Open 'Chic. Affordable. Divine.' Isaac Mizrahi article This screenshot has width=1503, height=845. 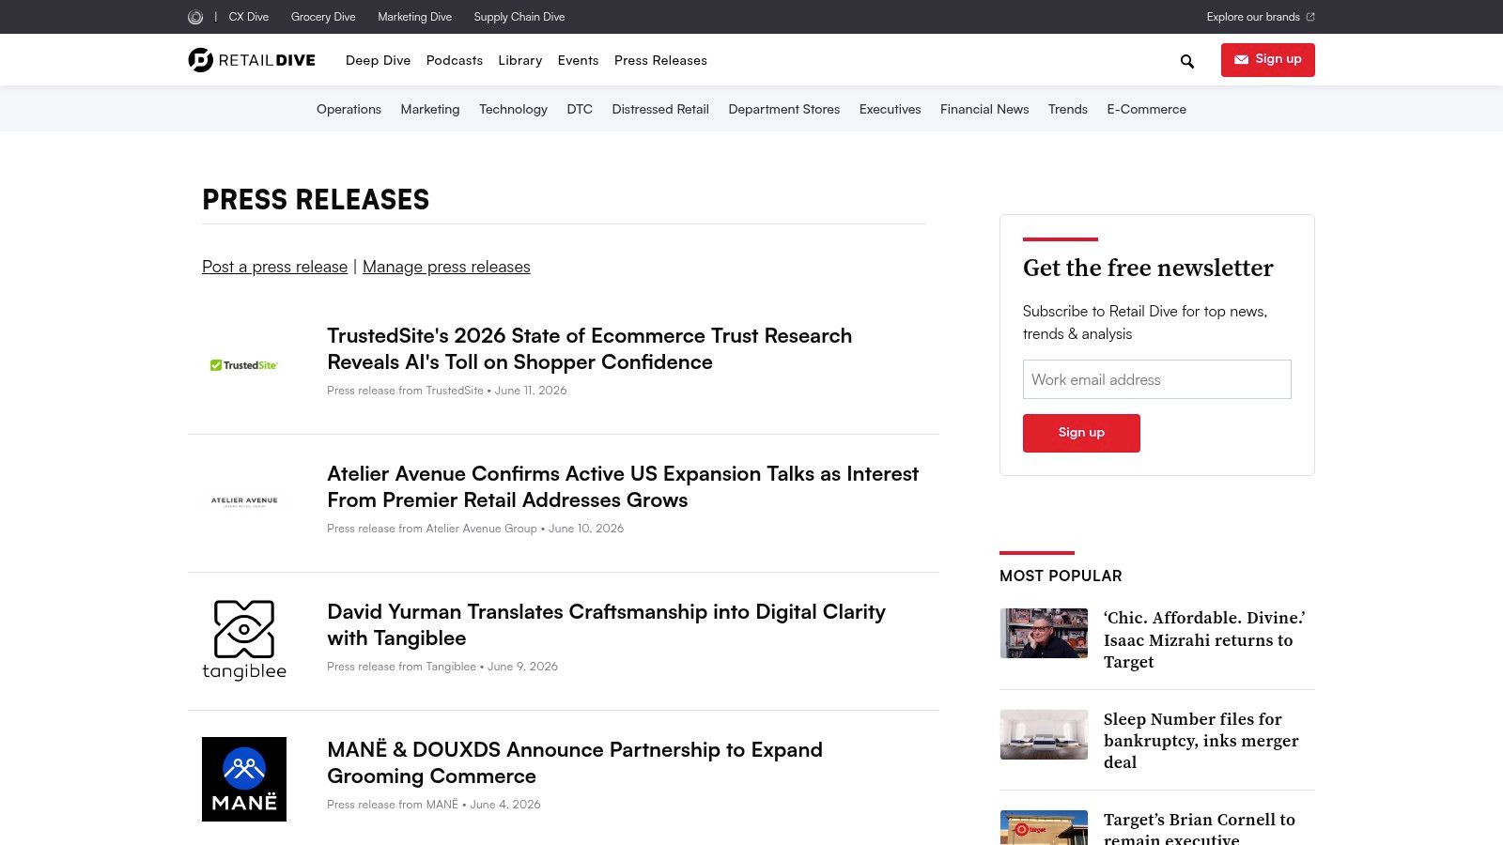(1204, 639)
